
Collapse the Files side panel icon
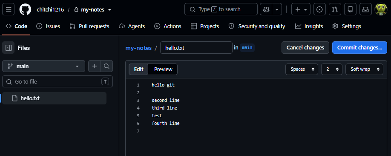pos(9,48)
